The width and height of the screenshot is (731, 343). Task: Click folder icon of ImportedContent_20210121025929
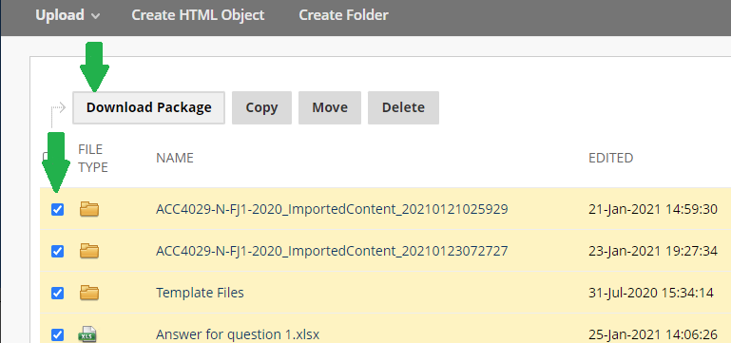[x=89, y=209]
